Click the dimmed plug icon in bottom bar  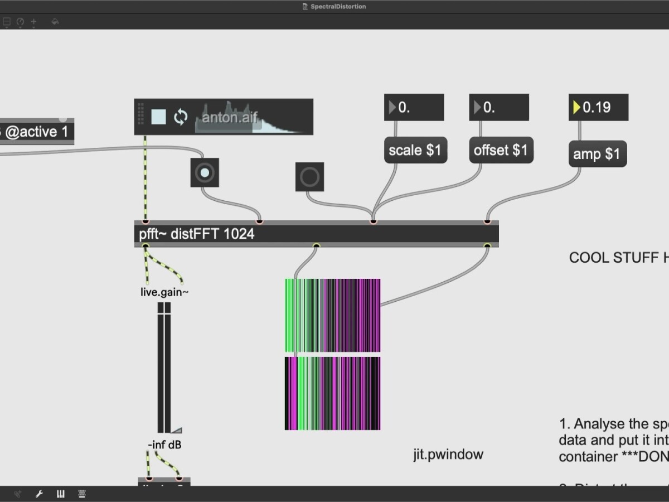[x=18, y=494]
